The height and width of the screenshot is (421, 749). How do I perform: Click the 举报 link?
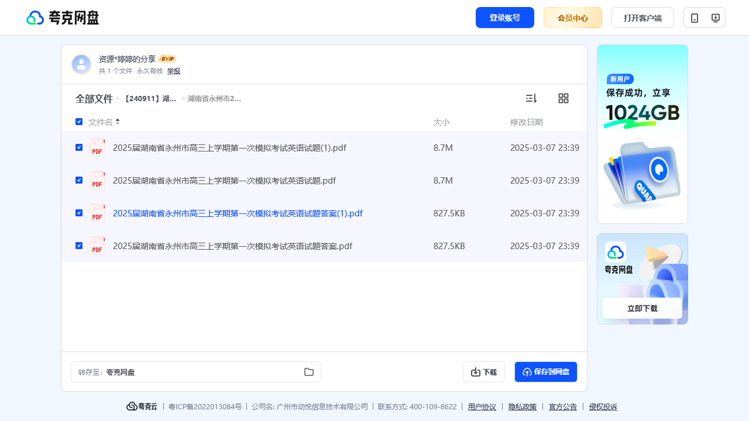(x=174, y=71)
